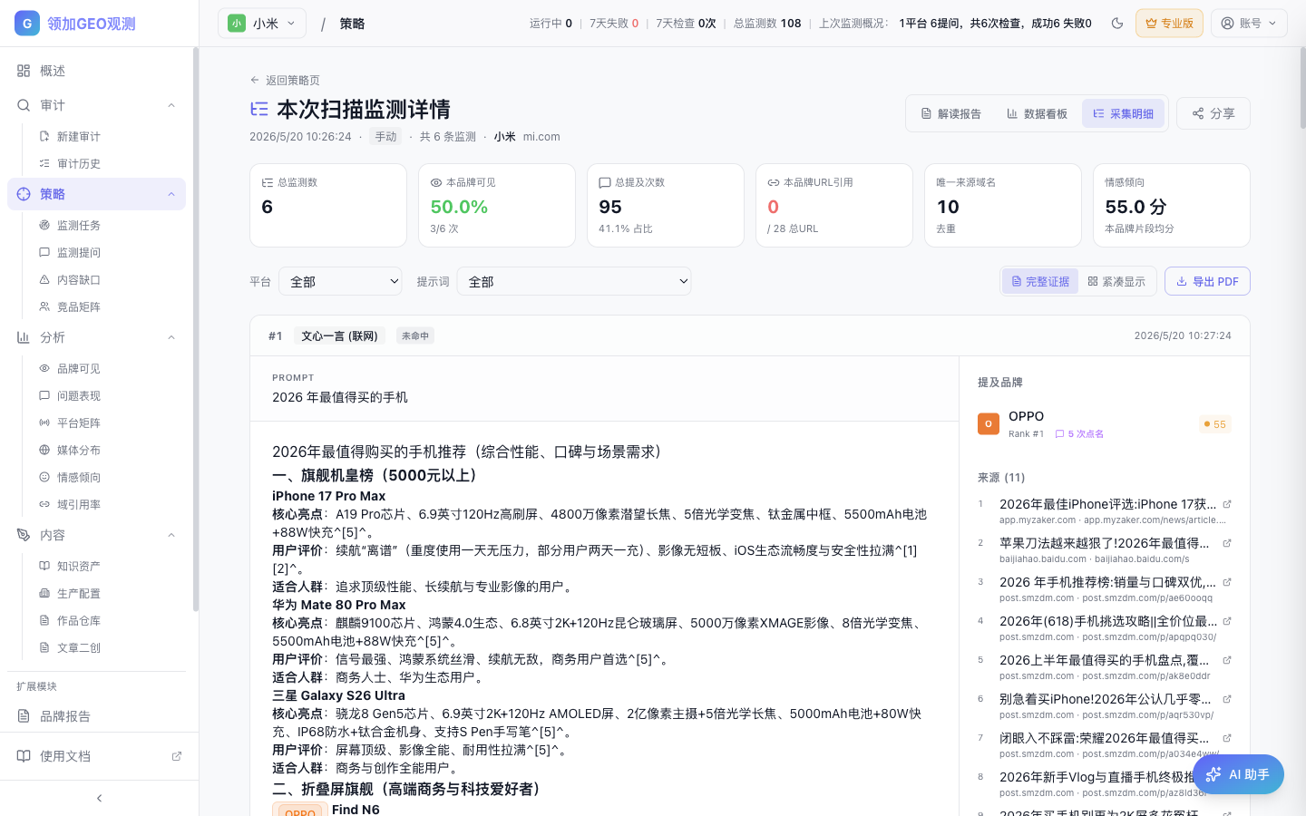Collapse the 策略 section chevron
The image size is (1306, 816).
click(171, 194)
